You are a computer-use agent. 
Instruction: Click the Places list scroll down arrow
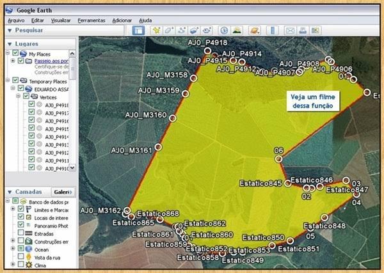coord(72,168)
